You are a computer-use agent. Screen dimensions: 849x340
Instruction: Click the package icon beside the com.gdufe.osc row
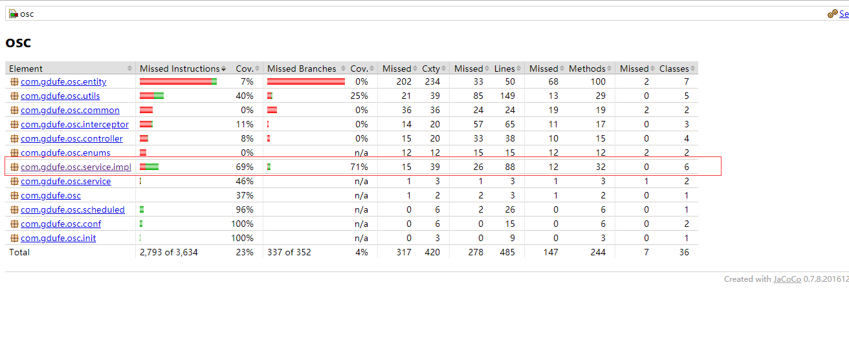(x=14, y=196)
